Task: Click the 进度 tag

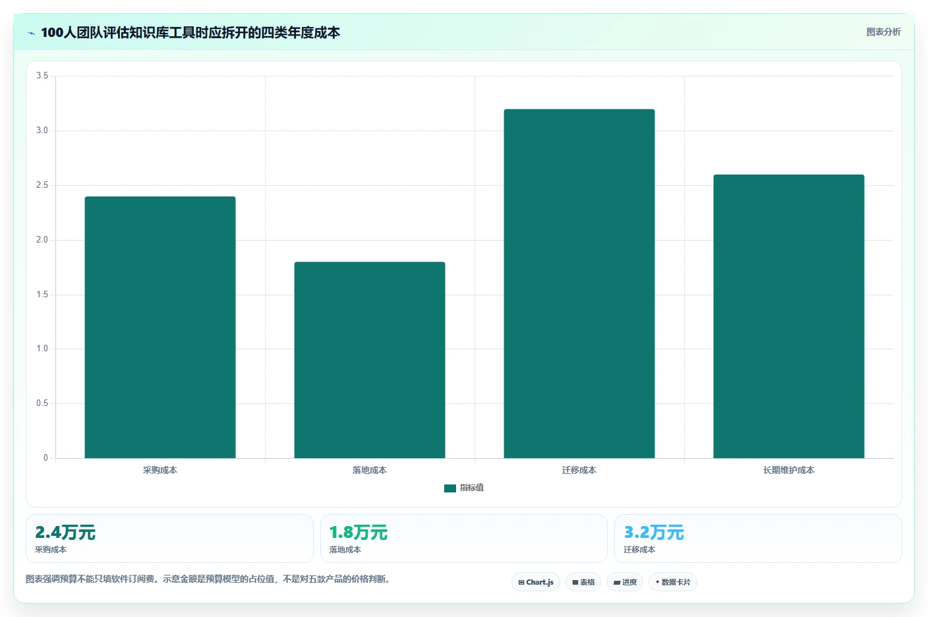Action: 625,582
